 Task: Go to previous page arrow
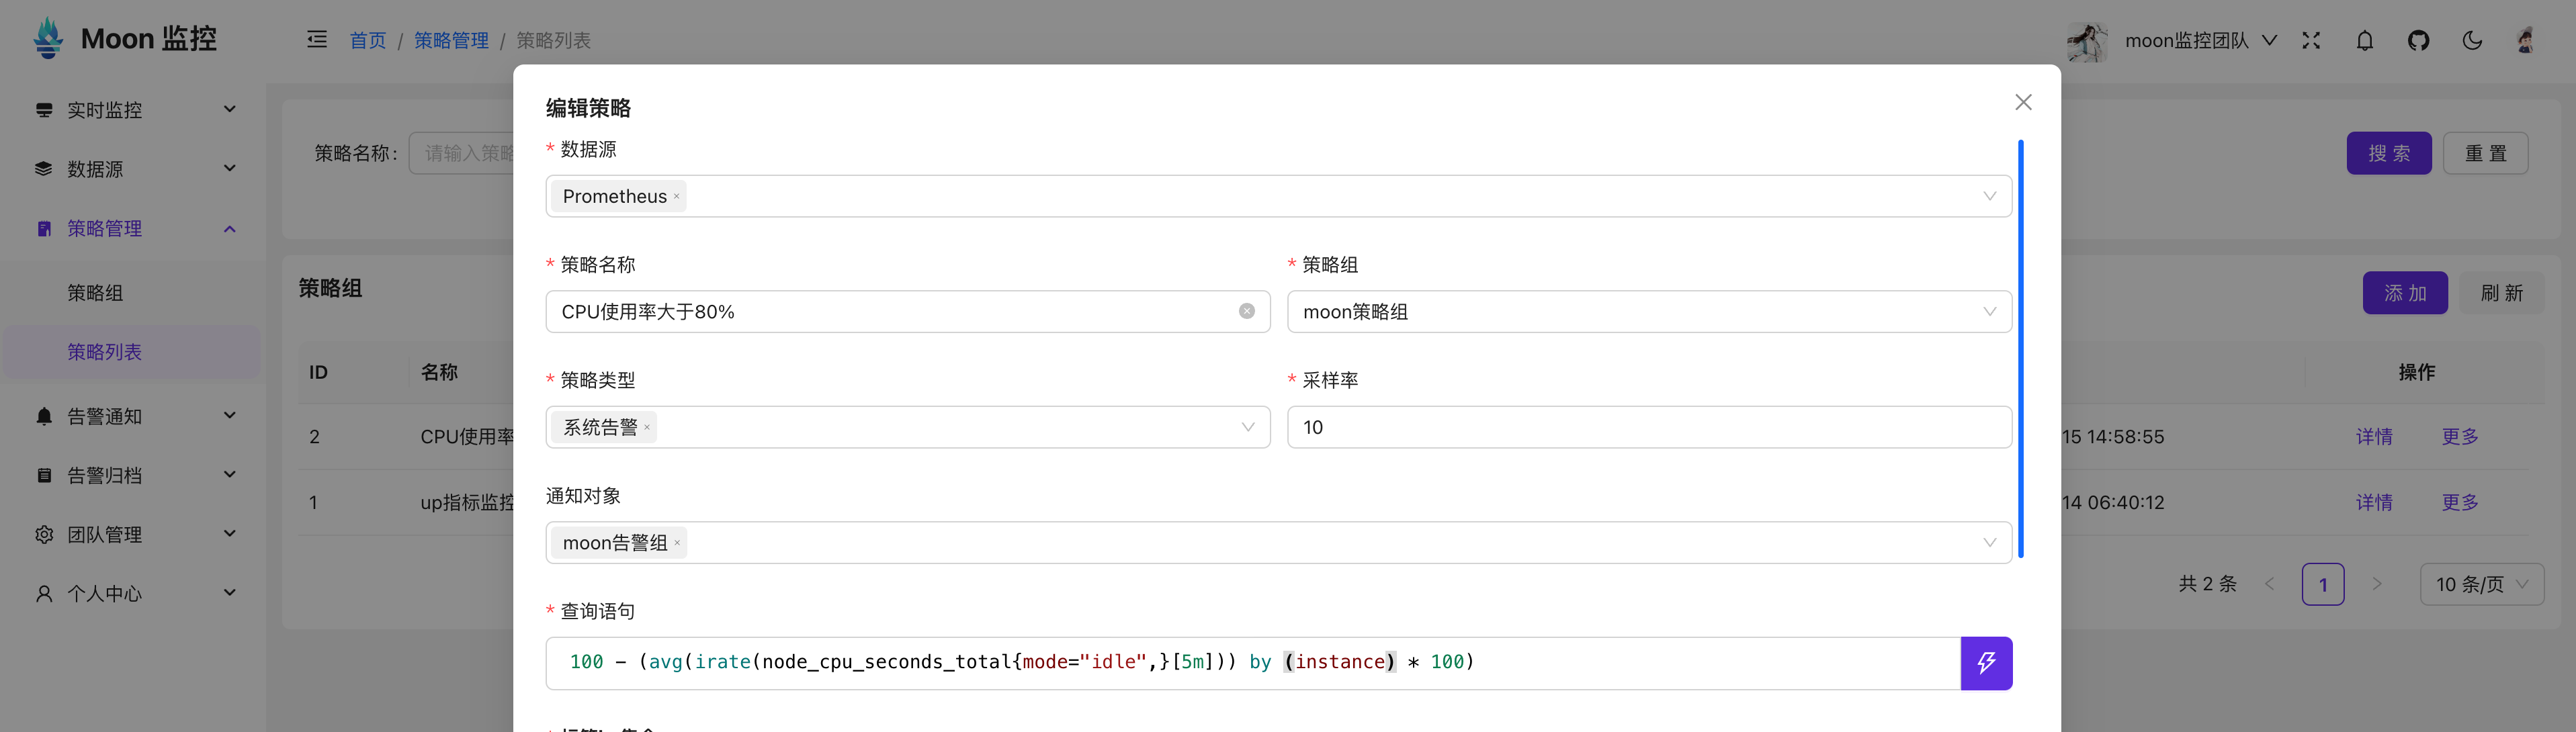pos(2270,584)
